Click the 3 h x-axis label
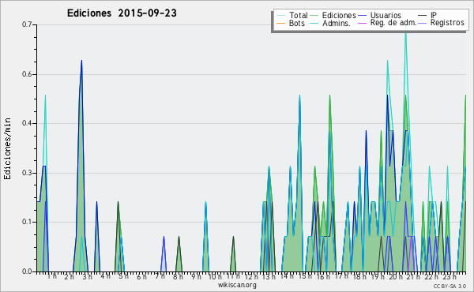This screenshot has height=292, width=474. (x=88, y=276)
